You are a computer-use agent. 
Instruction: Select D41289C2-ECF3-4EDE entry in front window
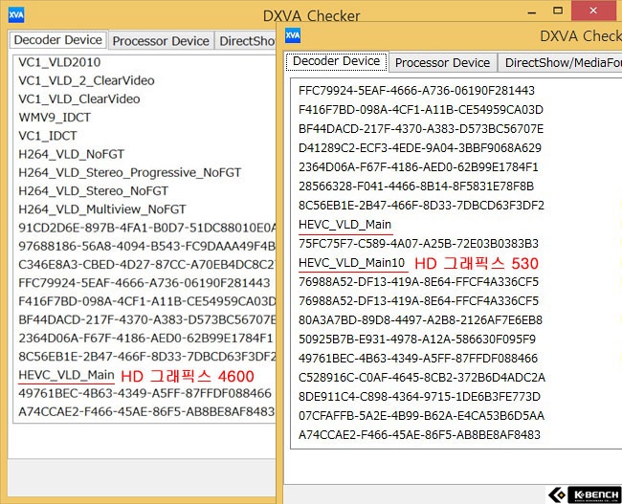click(420, 148)
